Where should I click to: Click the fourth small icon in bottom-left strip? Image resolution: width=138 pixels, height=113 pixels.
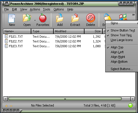15,110
